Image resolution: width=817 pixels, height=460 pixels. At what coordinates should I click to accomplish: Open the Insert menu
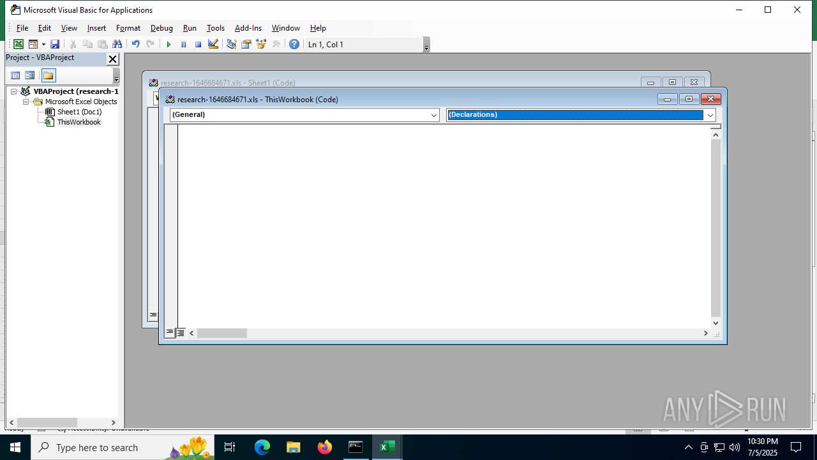point(96,28)
